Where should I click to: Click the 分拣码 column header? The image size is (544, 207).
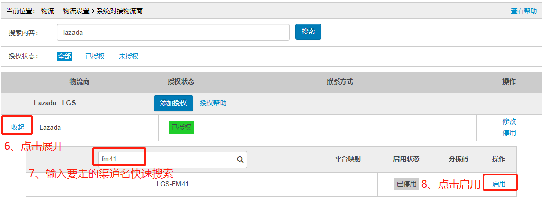point(458,159)
